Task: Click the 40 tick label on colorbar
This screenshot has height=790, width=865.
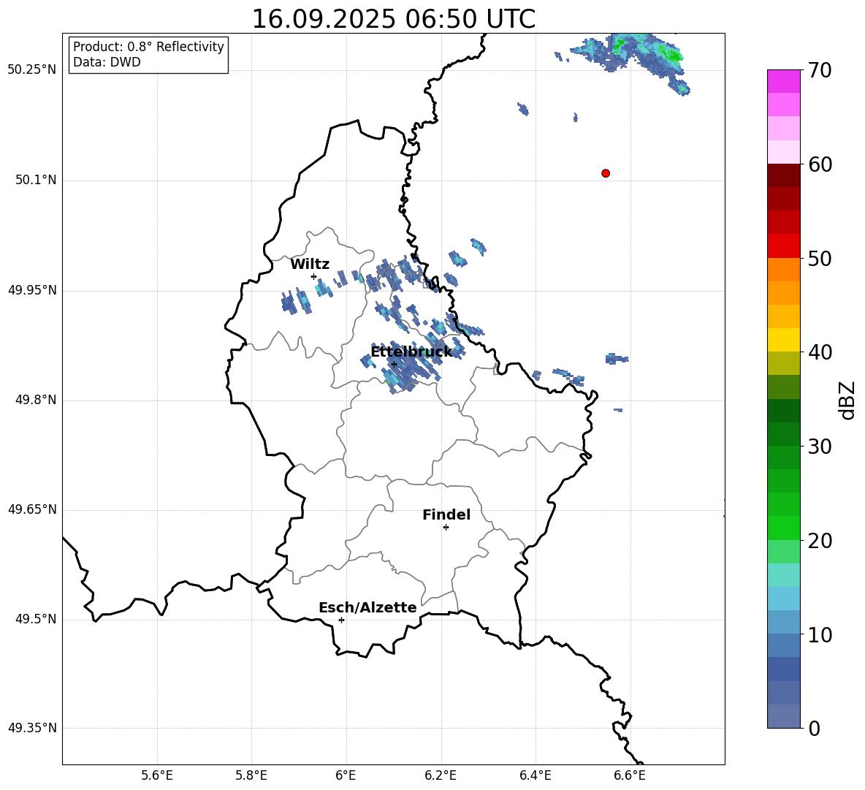Action: click(820, 352)
